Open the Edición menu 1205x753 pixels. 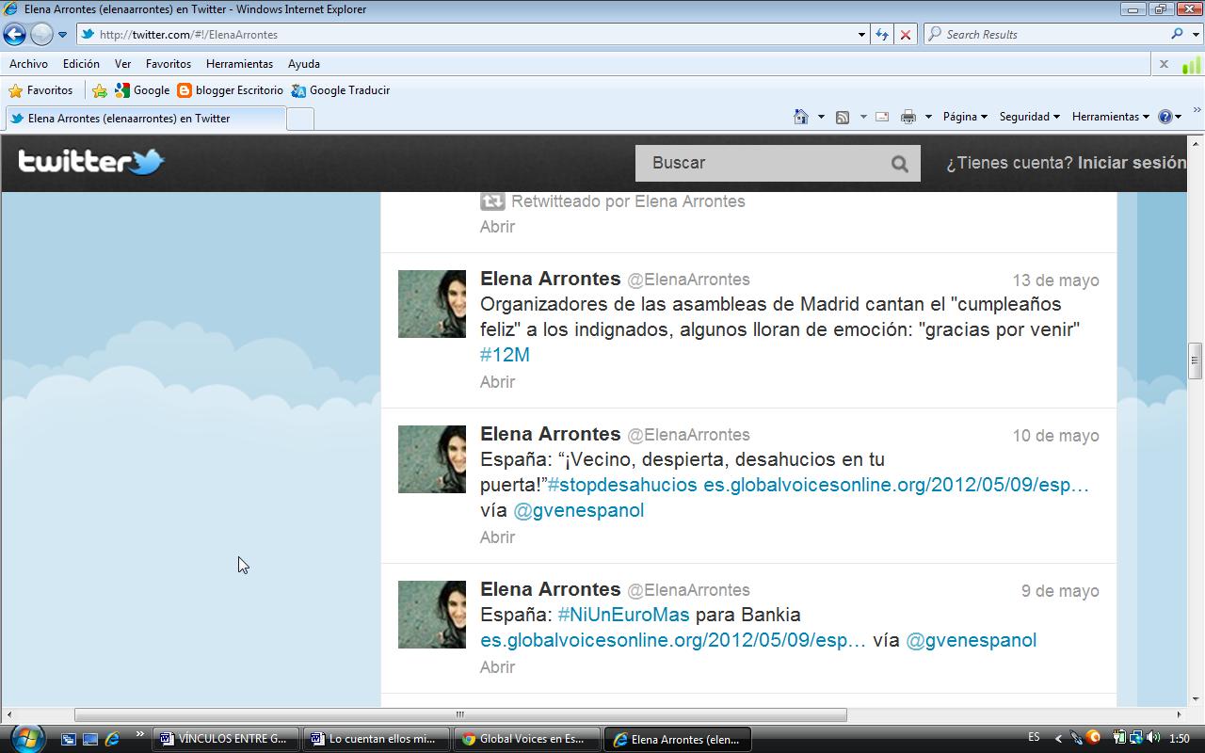[81, 64]
